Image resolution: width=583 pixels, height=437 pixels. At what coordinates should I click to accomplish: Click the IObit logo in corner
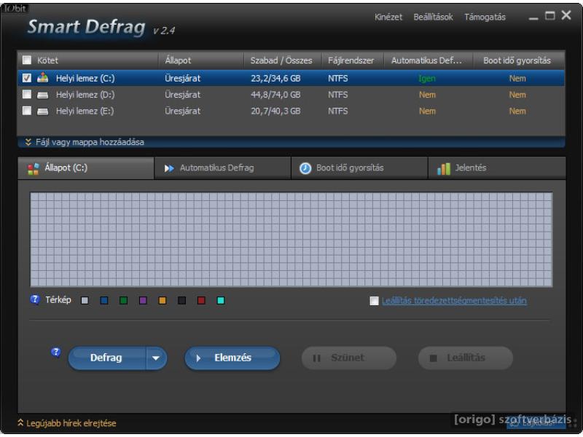pyautogui.click(x=15, y=8)
